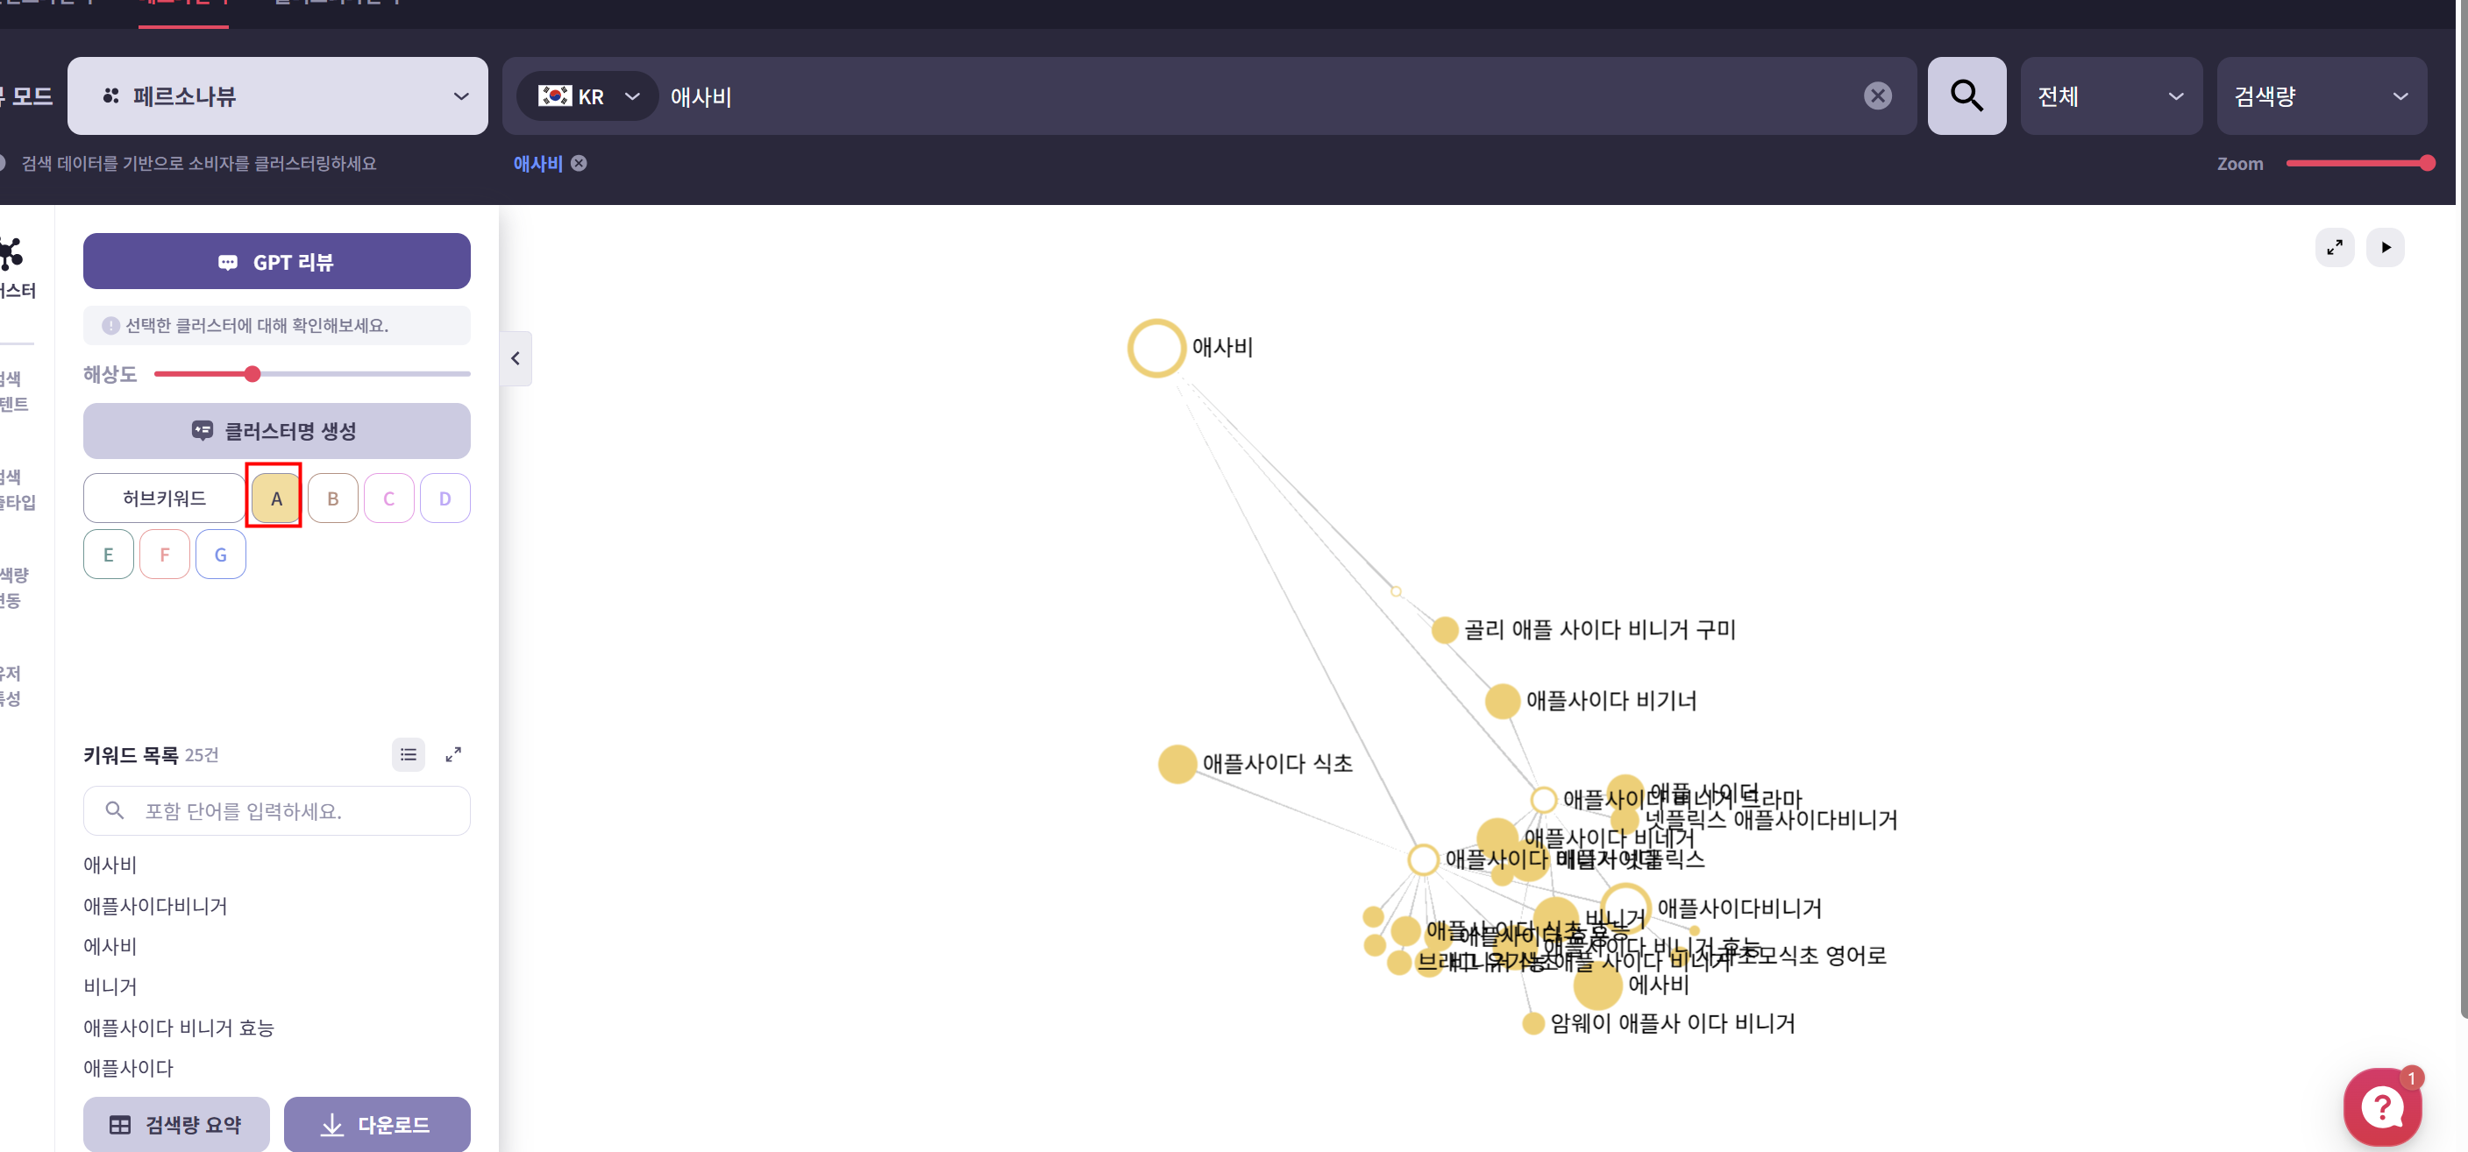
Task: Open the chat support widget
Action: point(2382,1107)
